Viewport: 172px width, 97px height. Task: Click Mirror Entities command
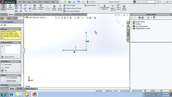[x=70, y=5]
